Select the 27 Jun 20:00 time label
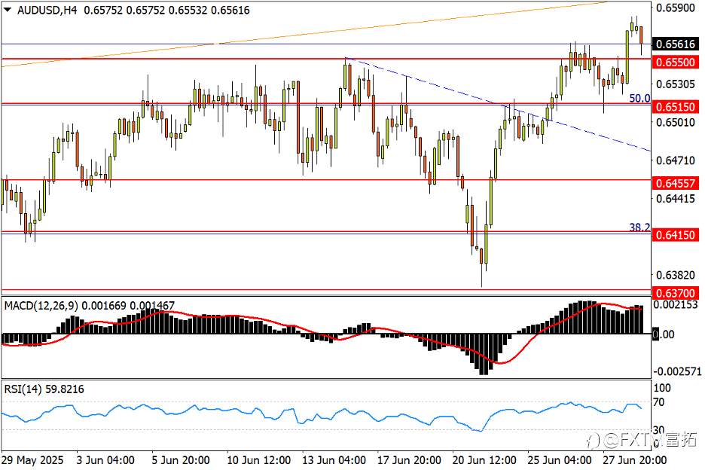The width and height of the screenshot is (705, 470). click(634, 460)
